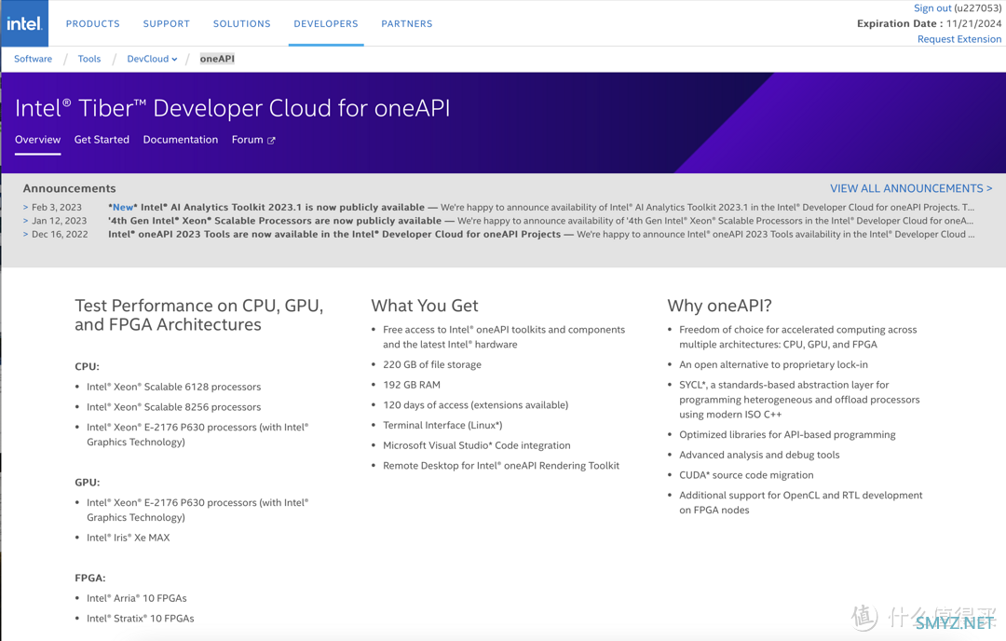The height and width of the screenshot is (641, 1006).
Task: Click Intel Xeon Scalable 8256 processors
Action: click(174, 407)
